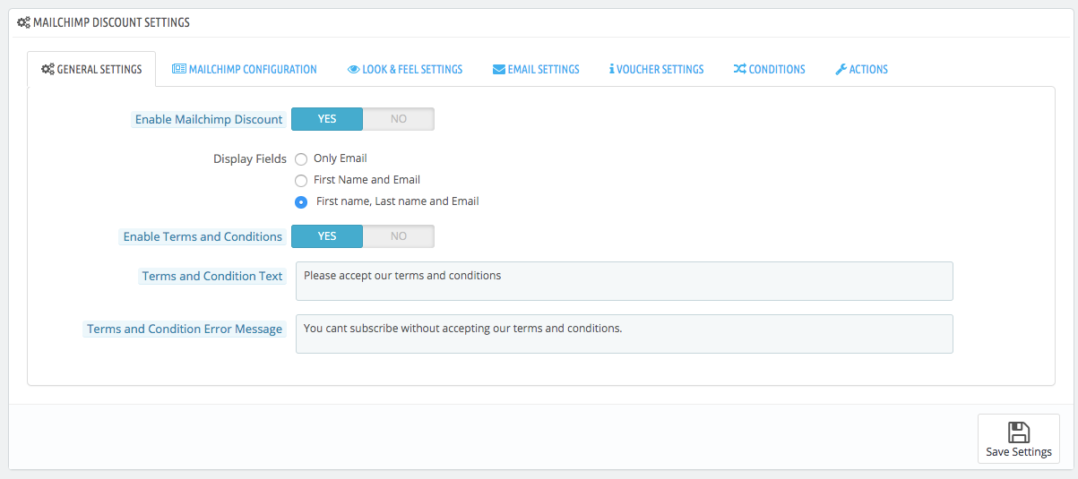Click the Terms and Condition Error Message label

(185, 329)
